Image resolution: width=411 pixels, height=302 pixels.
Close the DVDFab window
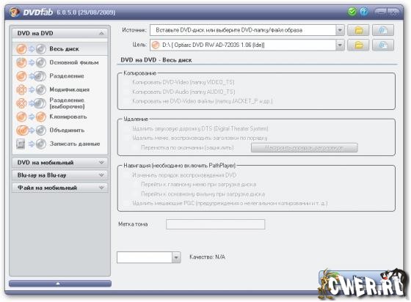(393, 12)
